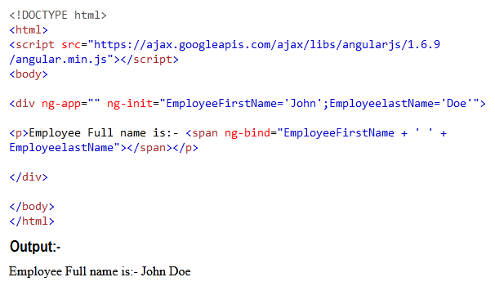Click the closing '</body>' tag
Image resolution: width=495 pixels, height=304 pixels.
[32, 207]
